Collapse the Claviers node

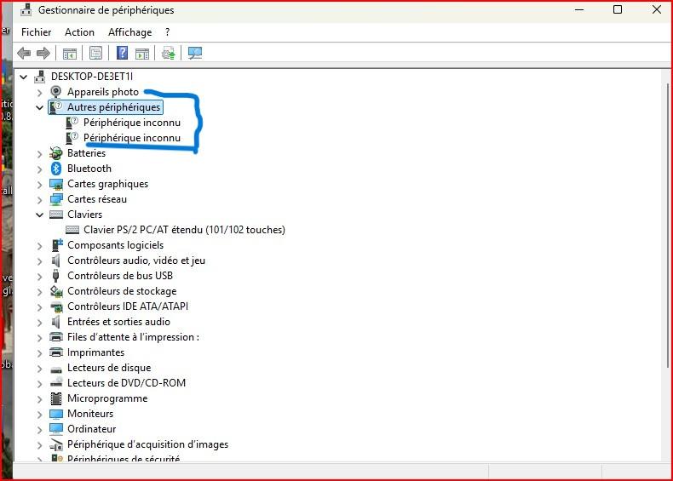(39, 215)
